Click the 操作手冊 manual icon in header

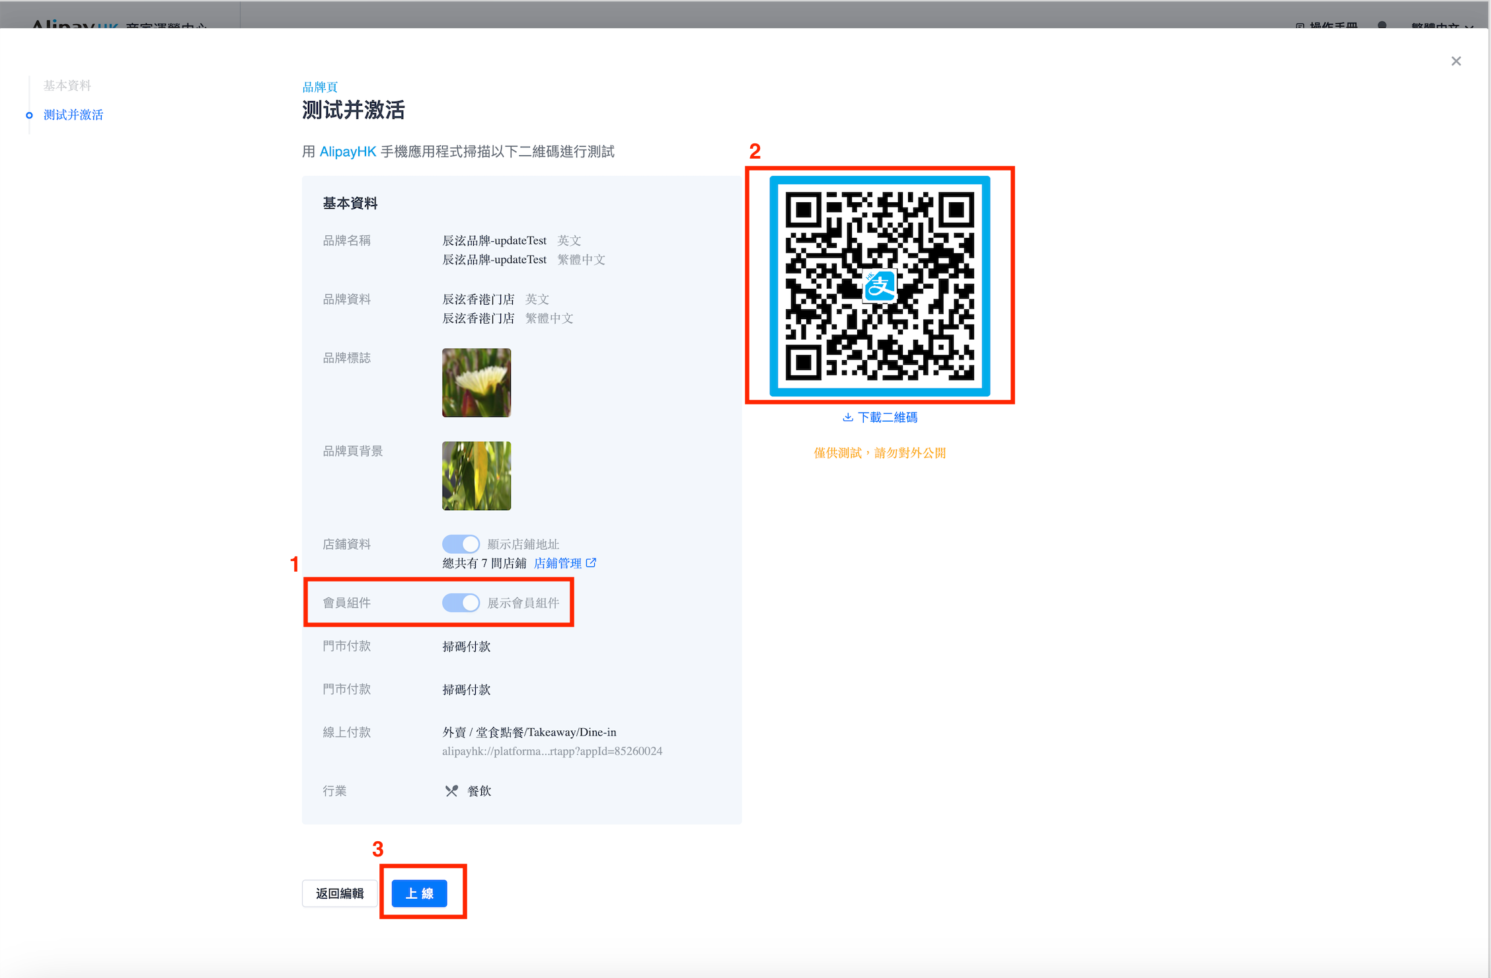click(x=1300, y=26)
